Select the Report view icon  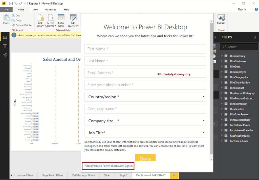pos(5,37)
